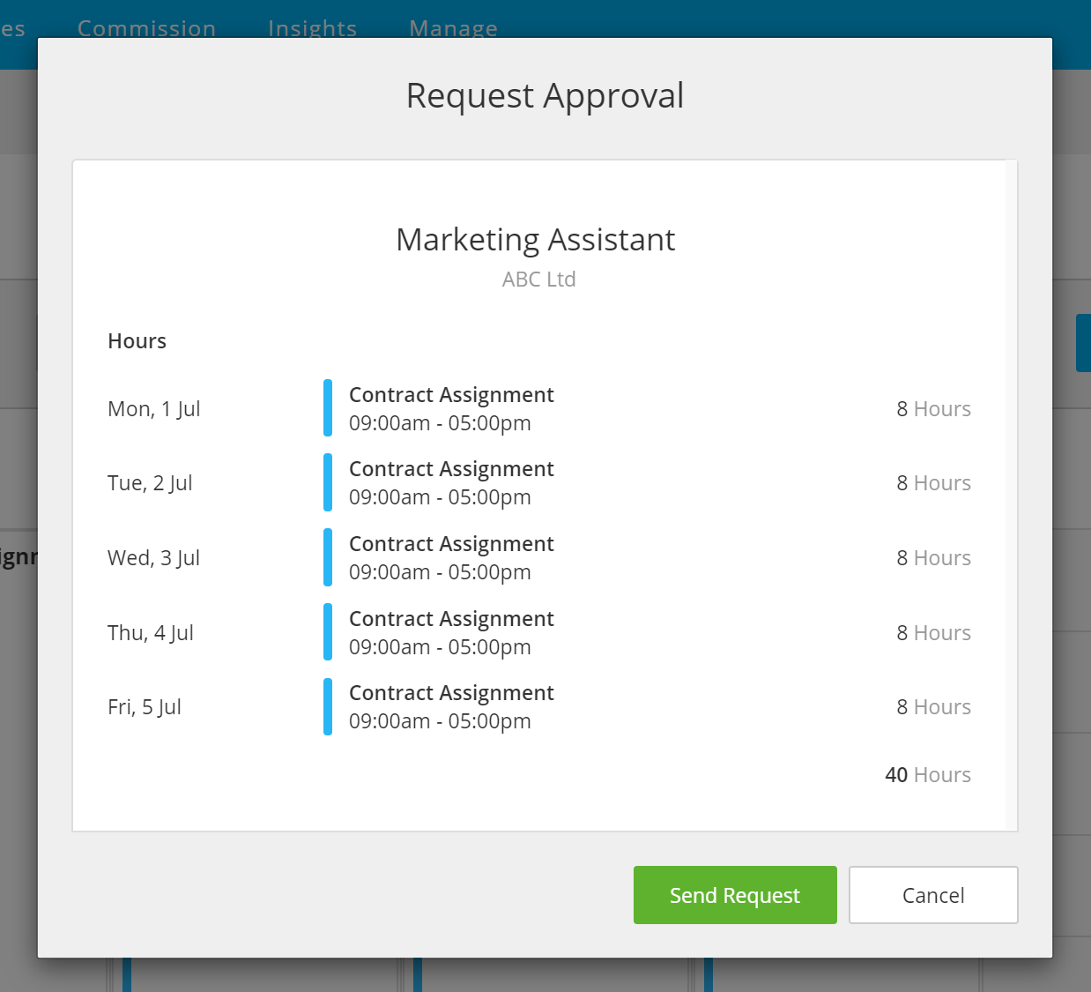Open the Manage tab in the top bar
This screenshot has width=1091, height=992.
pos(454,28)
